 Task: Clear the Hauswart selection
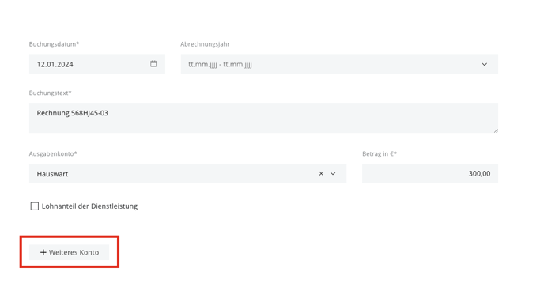pyautogui.click(x=321, y=173)
